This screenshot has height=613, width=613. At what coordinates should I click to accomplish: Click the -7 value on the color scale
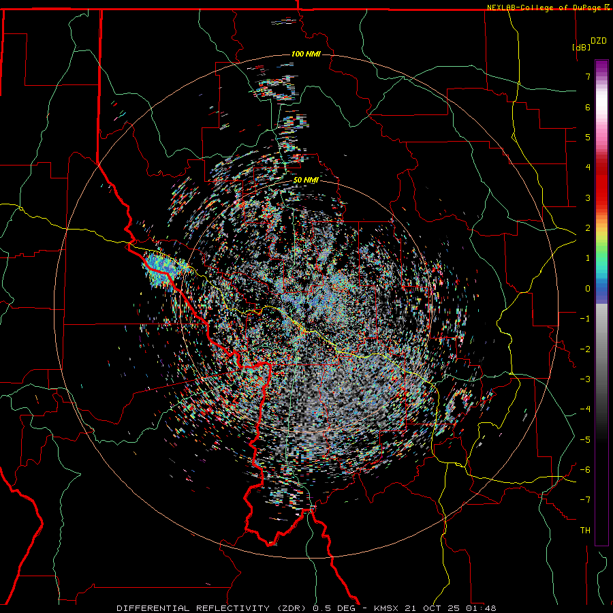585,500
